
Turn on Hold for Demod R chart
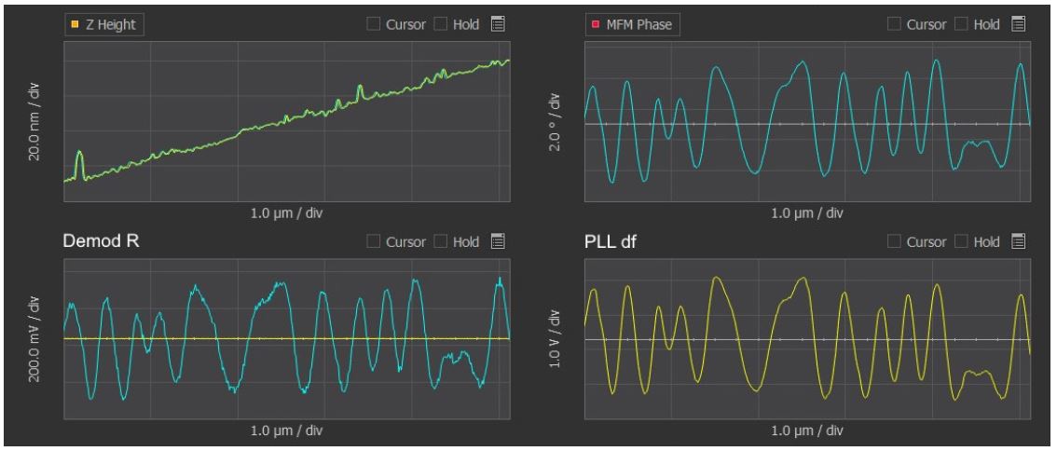[442, 242]
